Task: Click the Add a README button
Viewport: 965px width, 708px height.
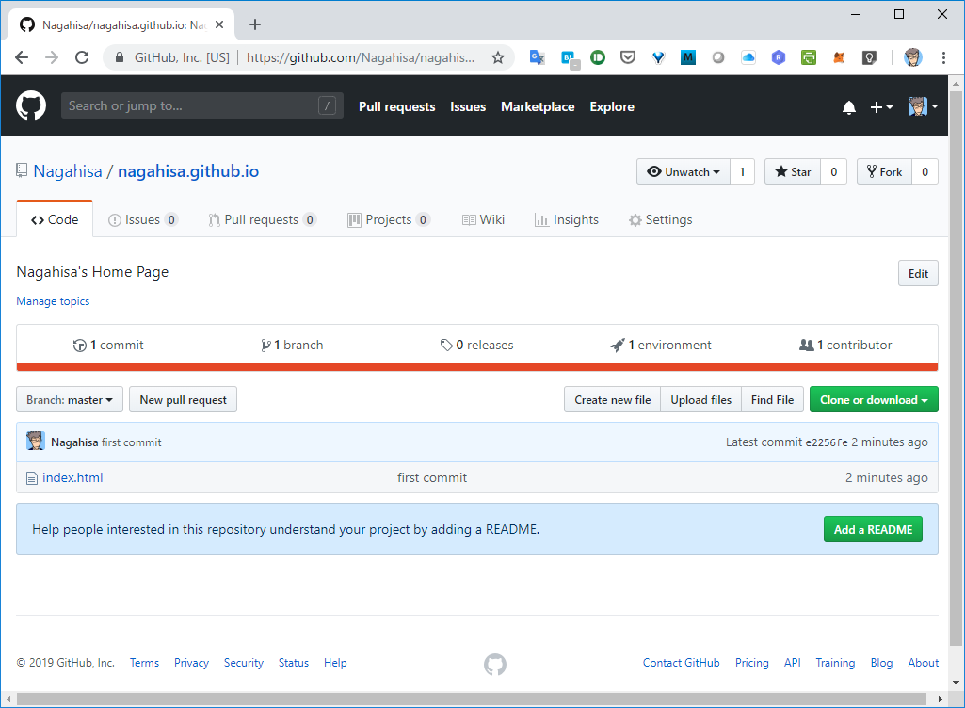Action: [873, 529]
